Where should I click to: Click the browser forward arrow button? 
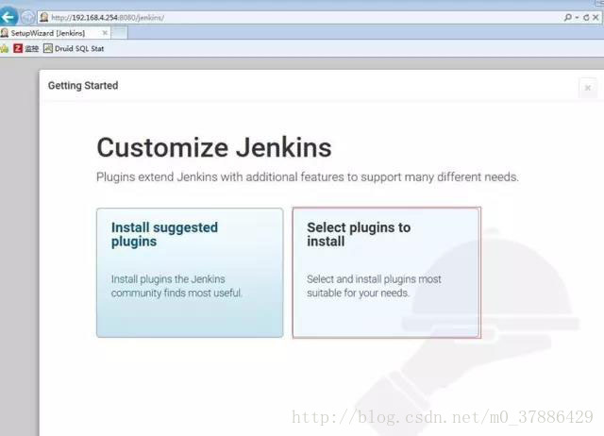coord(27,17)
